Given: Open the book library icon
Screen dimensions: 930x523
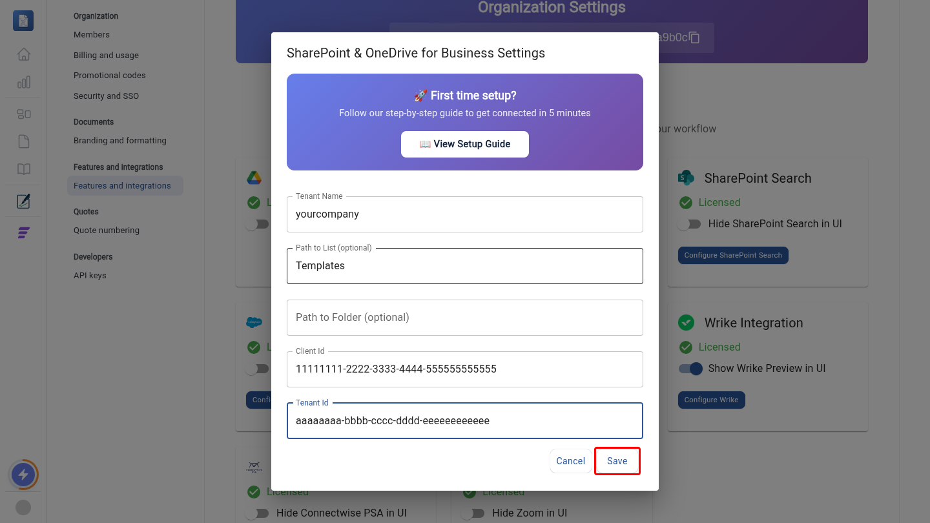Looking at the screenshot, I should tap(23, 169).
